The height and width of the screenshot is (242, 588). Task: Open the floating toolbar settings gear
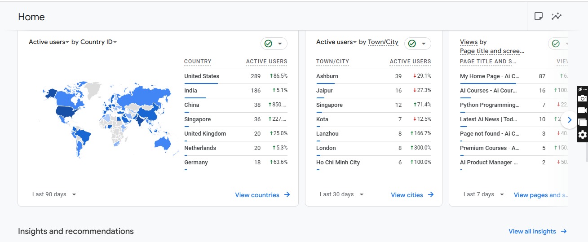[582, 135]
